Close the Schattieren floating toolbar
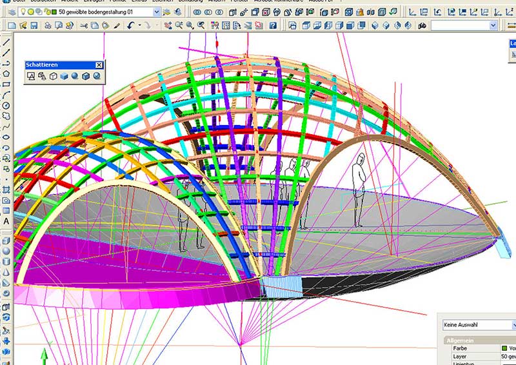 point(99,65)
